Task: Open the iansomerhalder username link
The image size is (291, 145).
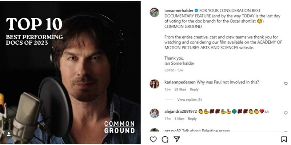Action: click(179, 11)
